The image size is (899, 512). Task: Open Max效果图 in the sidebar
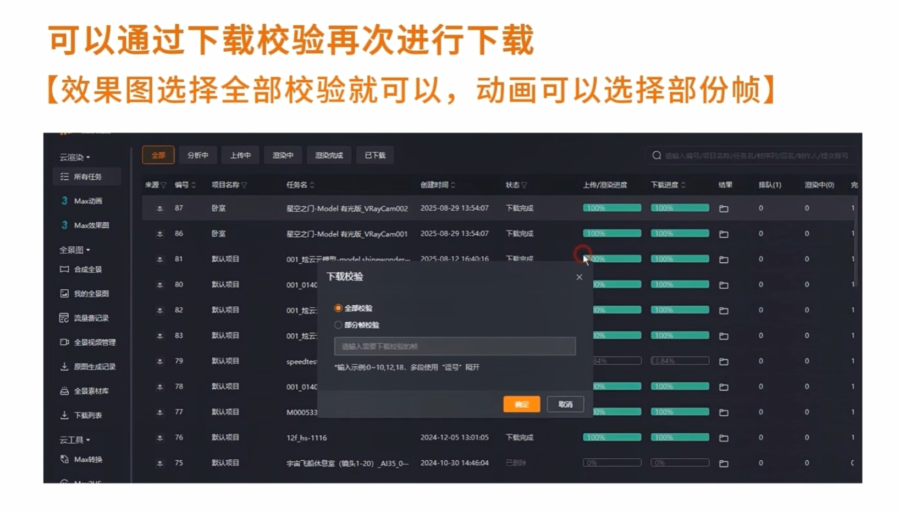pos(91,225)
